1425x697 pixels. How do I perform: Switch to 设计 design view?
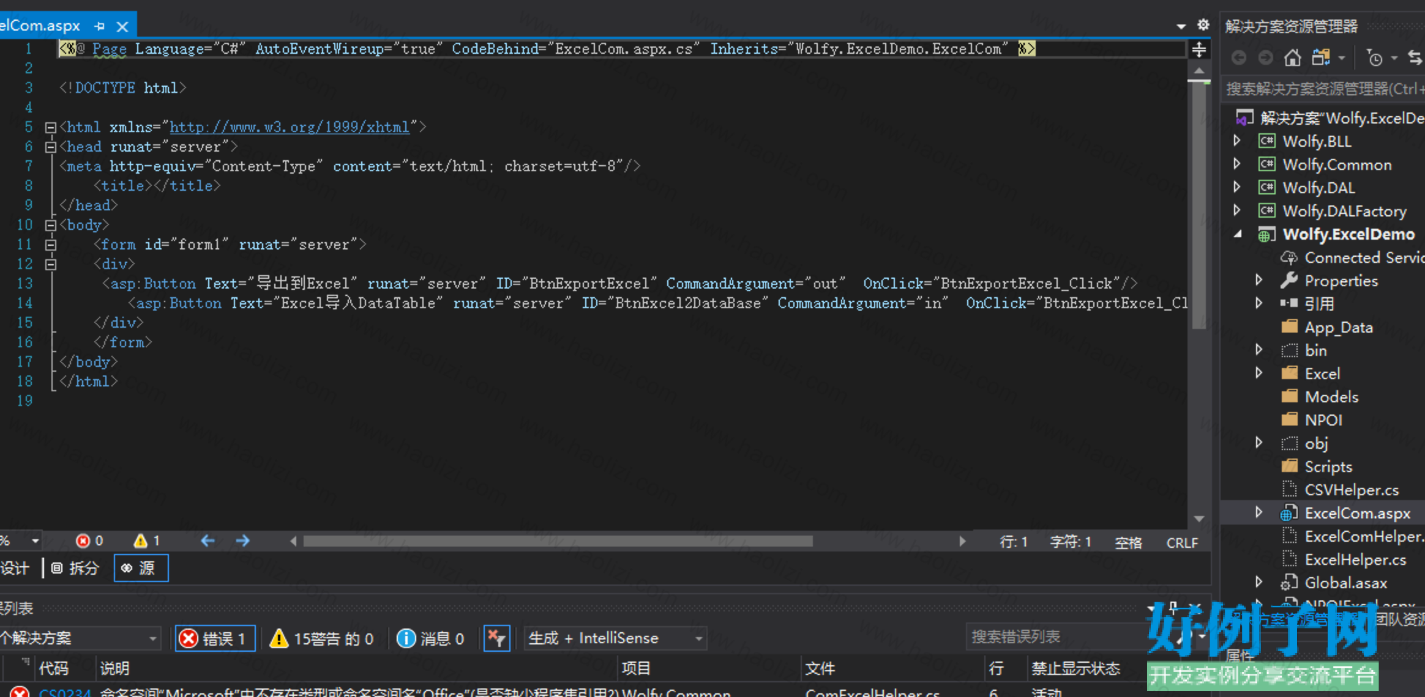pyautogui.click(x=15, y=568)
